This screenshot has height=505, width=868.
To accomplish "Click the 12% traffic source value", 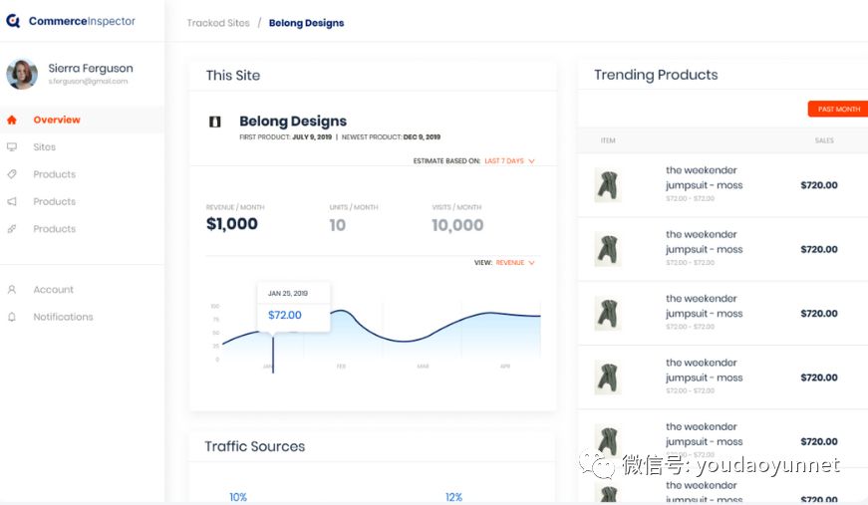I will coord(453,497).
